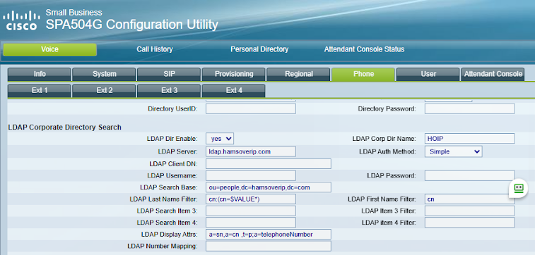The image size is (535, 255).
Task: Open the Provisioning sub-tab
Action: click(x=234, y=74)
